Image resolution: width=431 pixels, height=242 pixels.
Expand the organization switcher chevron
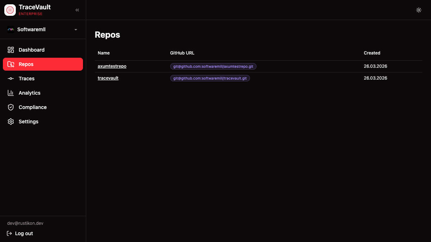click(x=75, y=29)
